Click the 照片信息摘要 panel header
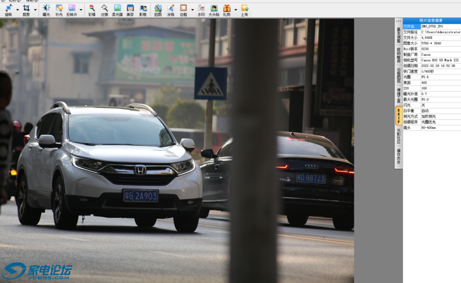The image size is (461, 283). click(x=432, y=21)
